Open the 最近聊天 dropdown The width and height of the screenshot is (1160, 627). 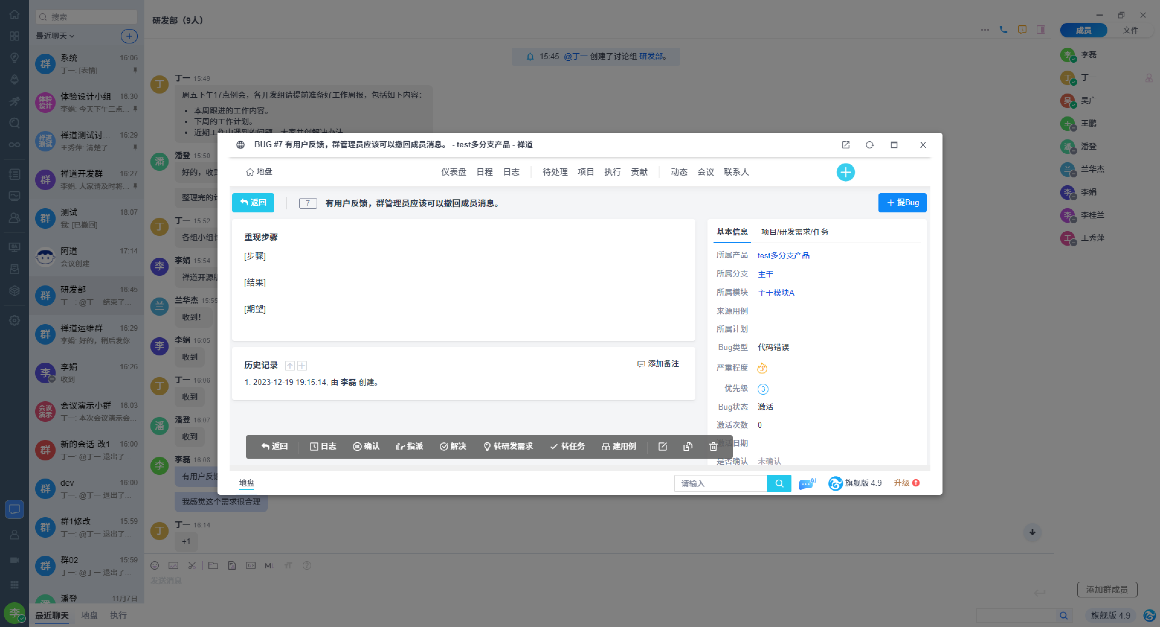tap(55, 36)
